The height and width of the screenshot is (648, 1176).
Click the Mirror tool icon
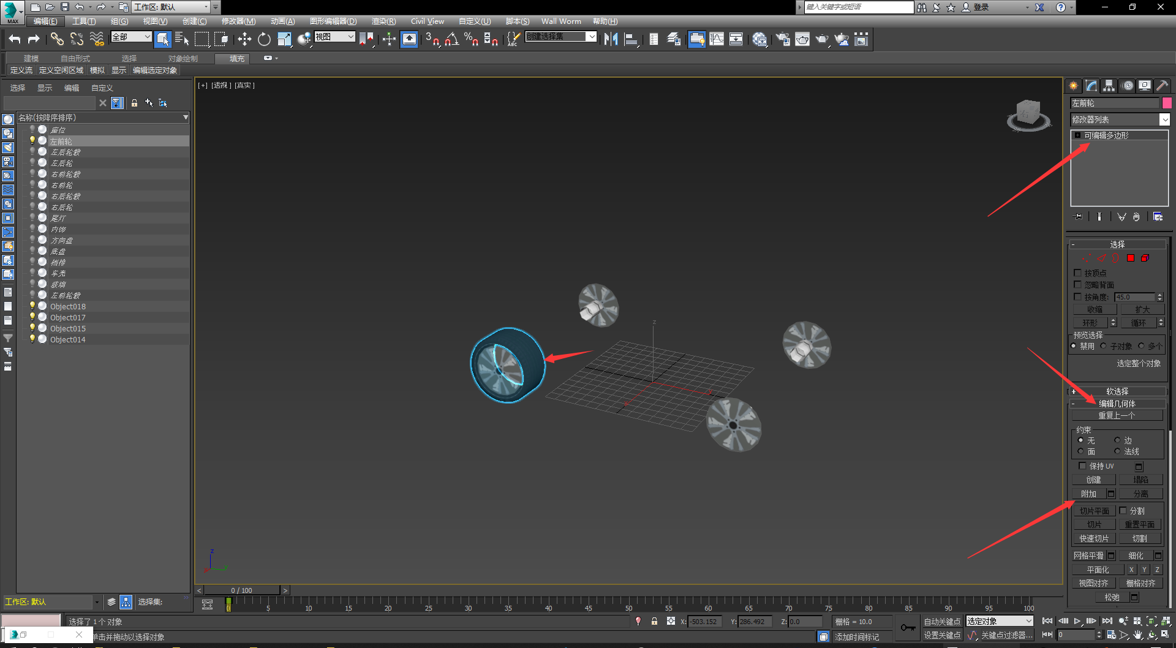click(x=611, y=40)
